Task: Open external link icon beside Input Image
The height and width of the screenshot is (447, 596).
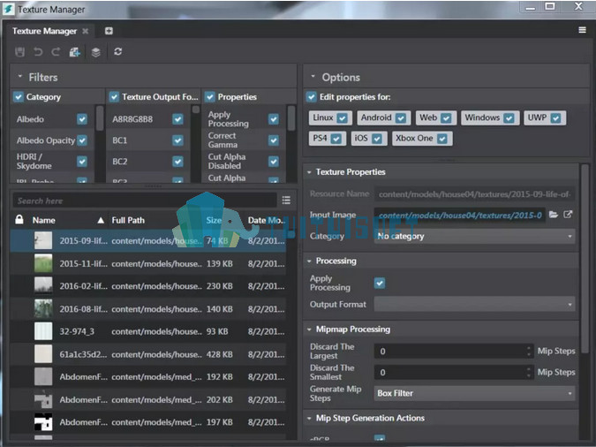Action: point(568,215)
